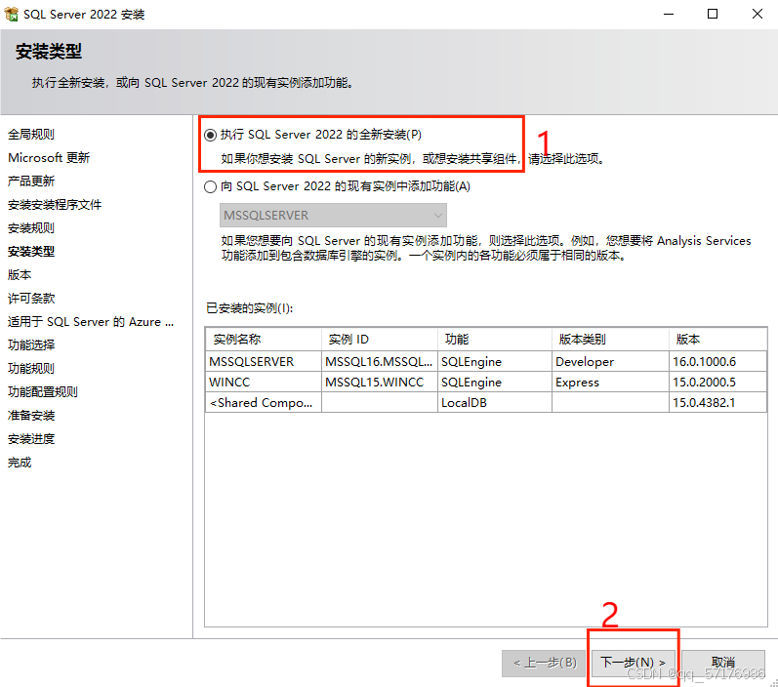The width and height of the screenshot is (778, 687).
Task: Click version 16.0.1000.6 cell
Action: [x=717, y=362]
